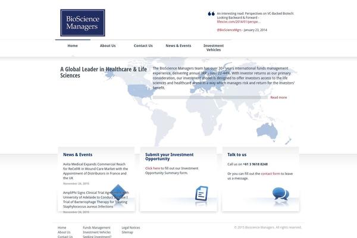The width and height of the screenshot is (357, 238).
Task: Click the footer Home link
Action: tap(62, 228)
